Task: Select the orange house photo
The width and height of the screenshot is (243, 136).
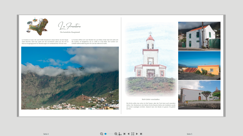Action: point(199,66)
